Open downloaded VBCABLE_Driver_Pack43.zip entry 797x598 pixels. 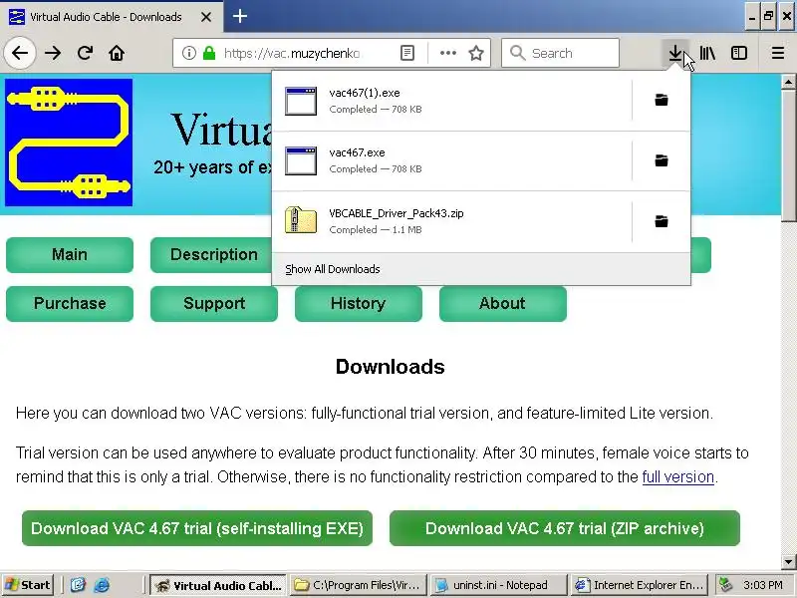(x=452, y=221)
